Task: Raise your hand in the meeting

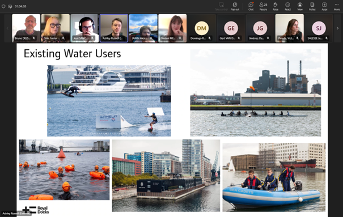Action: tap(276, 6)
